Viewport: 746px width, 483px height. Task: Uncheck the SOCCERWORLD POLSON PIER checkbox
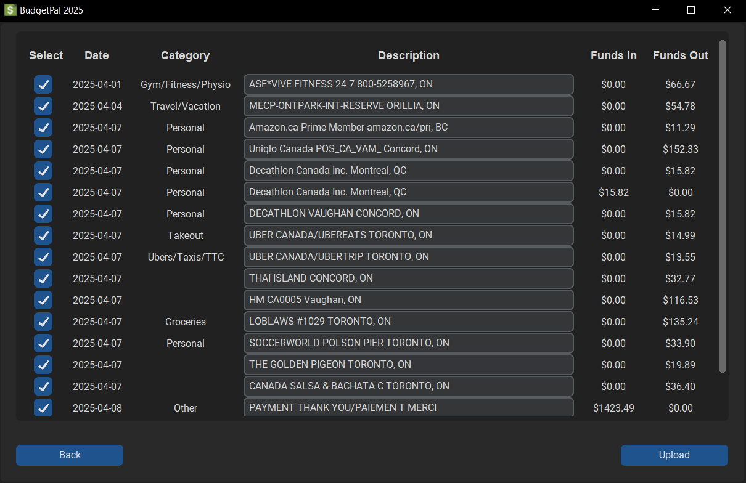click(x=43, y=343)
